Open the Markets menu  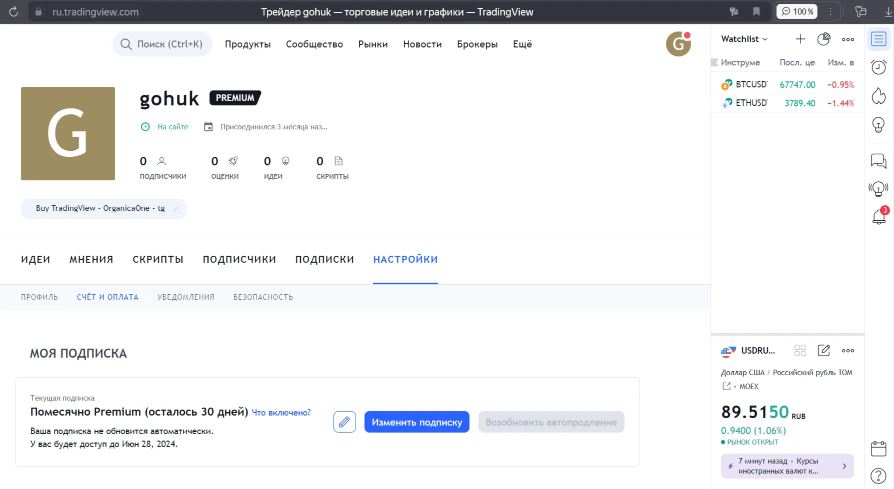pyautogui.click(x=373, y=44)
